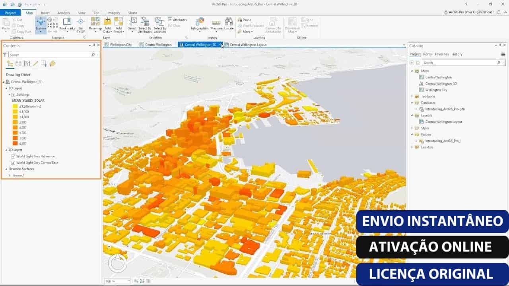This screenshot has height=286, width=509.
Task: Click List By Editing pencil icon
Action: [x=35, y=64]
